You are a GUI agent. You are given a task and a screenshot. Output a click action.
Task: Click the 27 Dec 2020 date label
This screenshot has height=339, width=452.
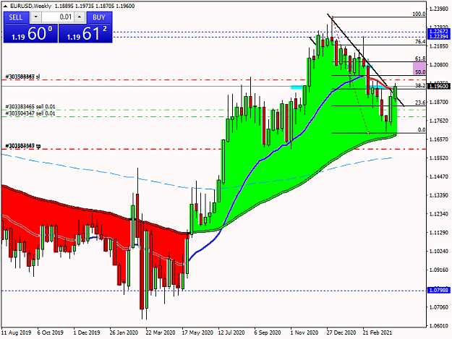click(x=341, y=332)
